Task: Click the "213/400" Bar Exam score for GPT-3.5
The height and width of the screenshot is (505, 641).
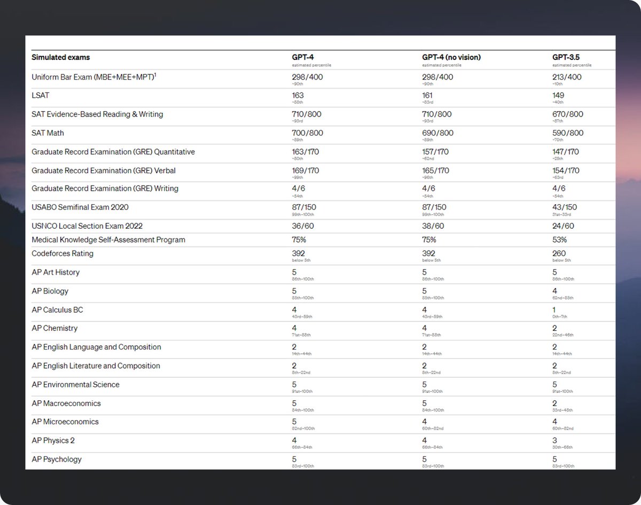Action: [568, 77]
